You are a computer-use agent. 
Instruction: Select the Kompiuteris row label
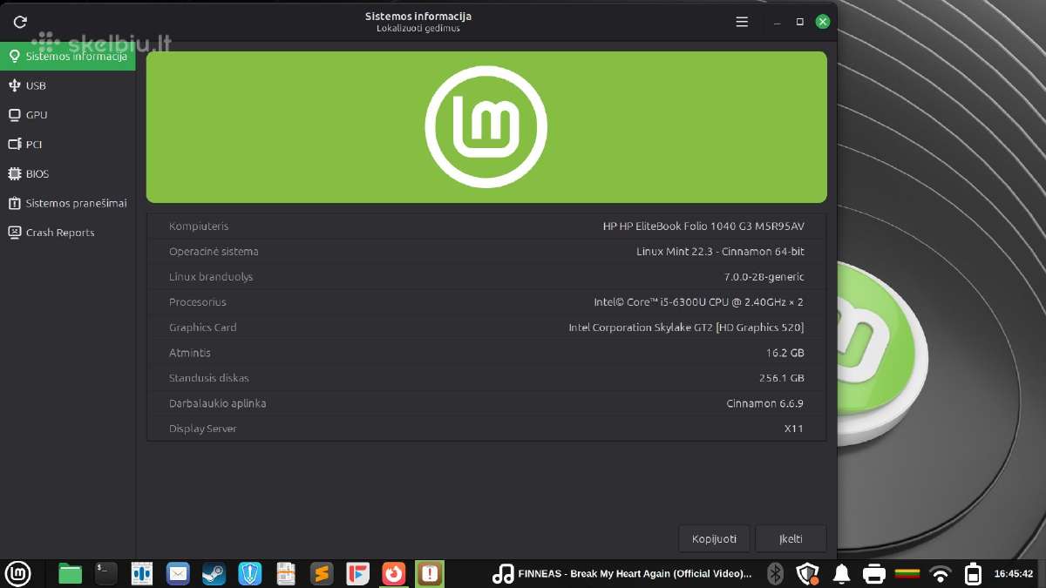199,226
